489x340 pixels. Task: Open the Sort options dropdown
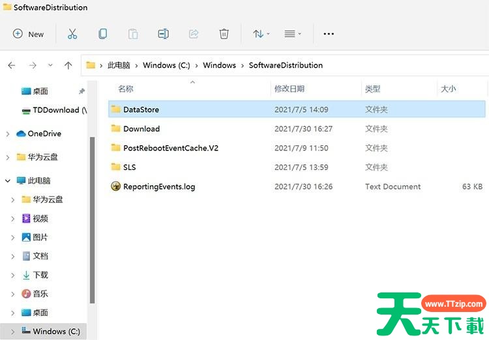pos(261,34)
